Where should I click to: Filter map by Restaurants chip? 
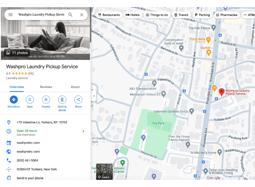coord(109,15)
